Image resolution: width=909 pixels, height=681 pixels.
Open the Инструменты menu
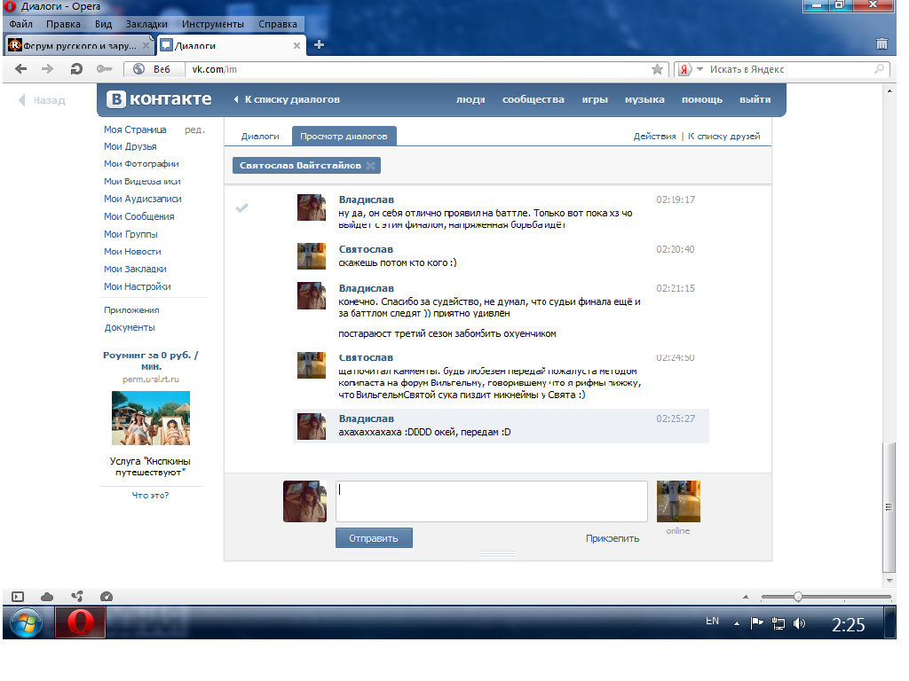[x=213, y=24]
